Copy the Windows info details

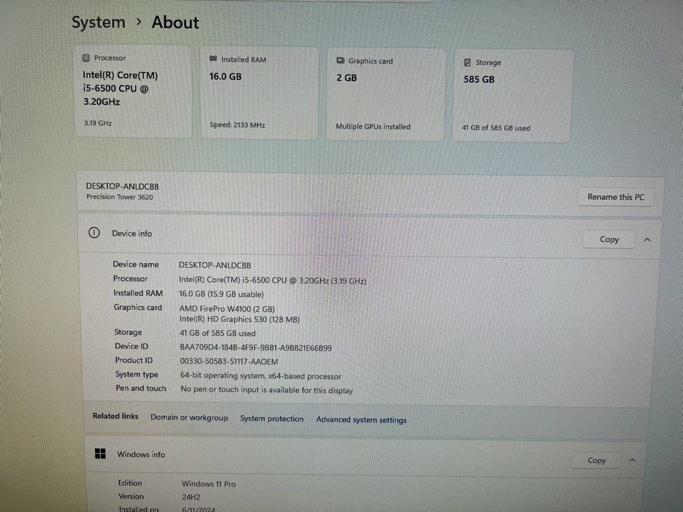(596, 460)
